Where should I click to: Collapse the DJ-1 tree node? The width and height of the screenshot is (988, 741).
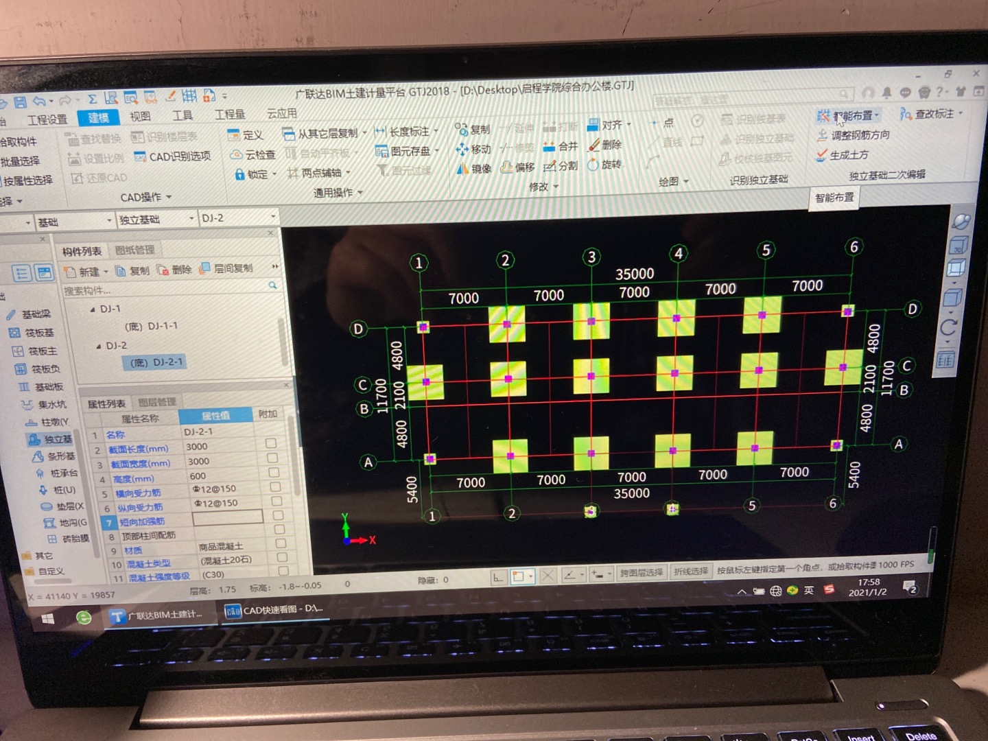[93, 310]
